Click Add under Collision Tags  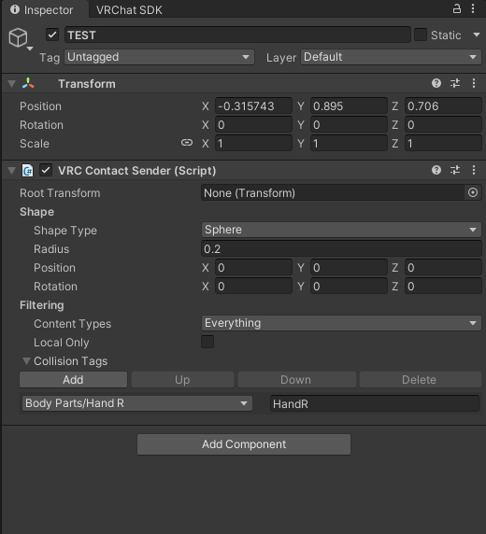pos(73,380)
